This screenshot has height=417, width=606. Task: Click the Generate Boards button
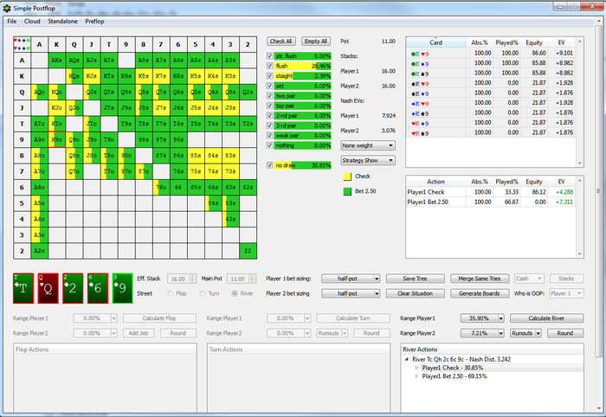(480, 293)
